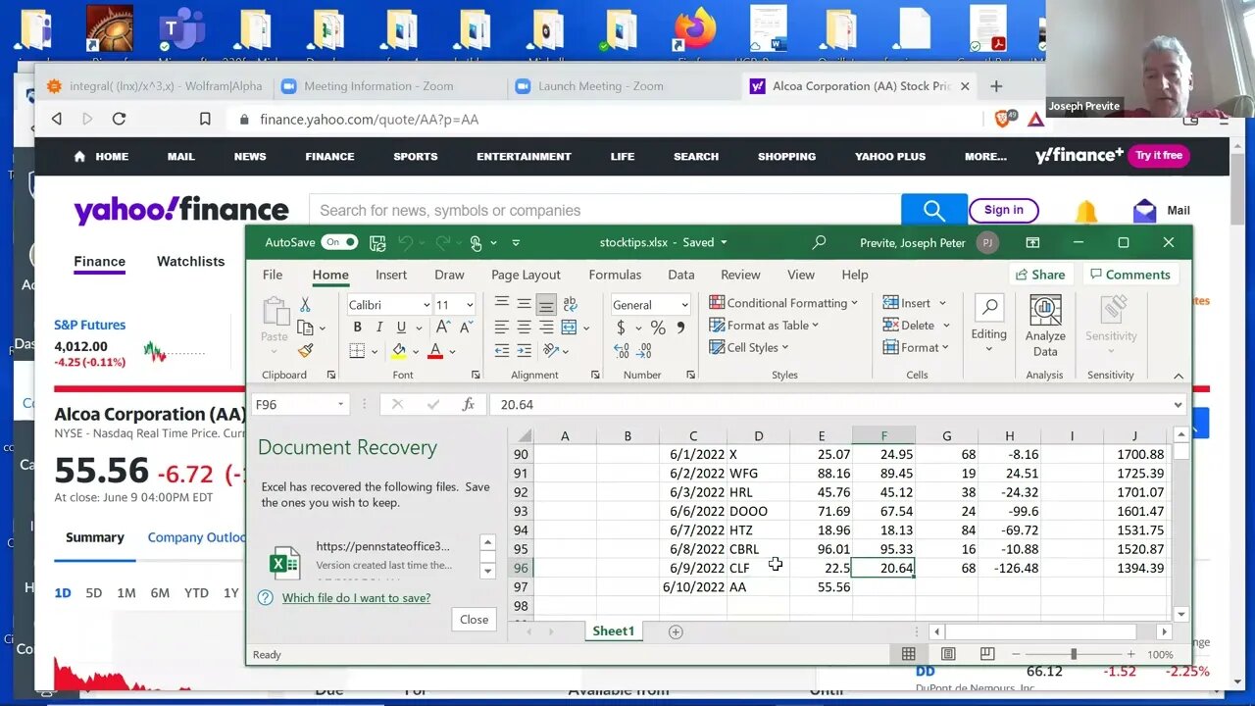Image resolution: width=1255 pixels, height=706 pixels.
Task: Toggle Align Left in Alignment group
Action: [x=501, y=328]
